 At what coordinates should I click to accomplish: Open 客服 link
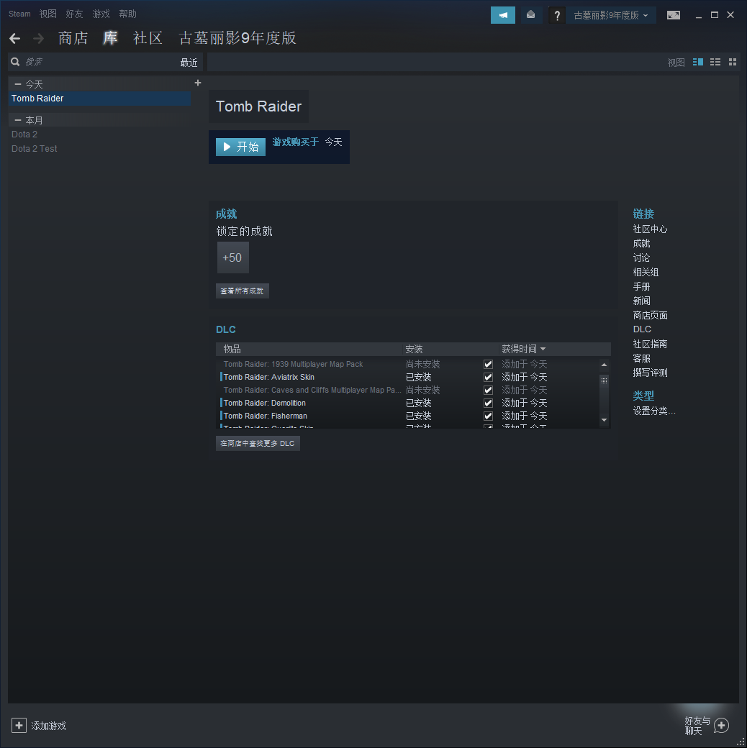coord(641,358)
